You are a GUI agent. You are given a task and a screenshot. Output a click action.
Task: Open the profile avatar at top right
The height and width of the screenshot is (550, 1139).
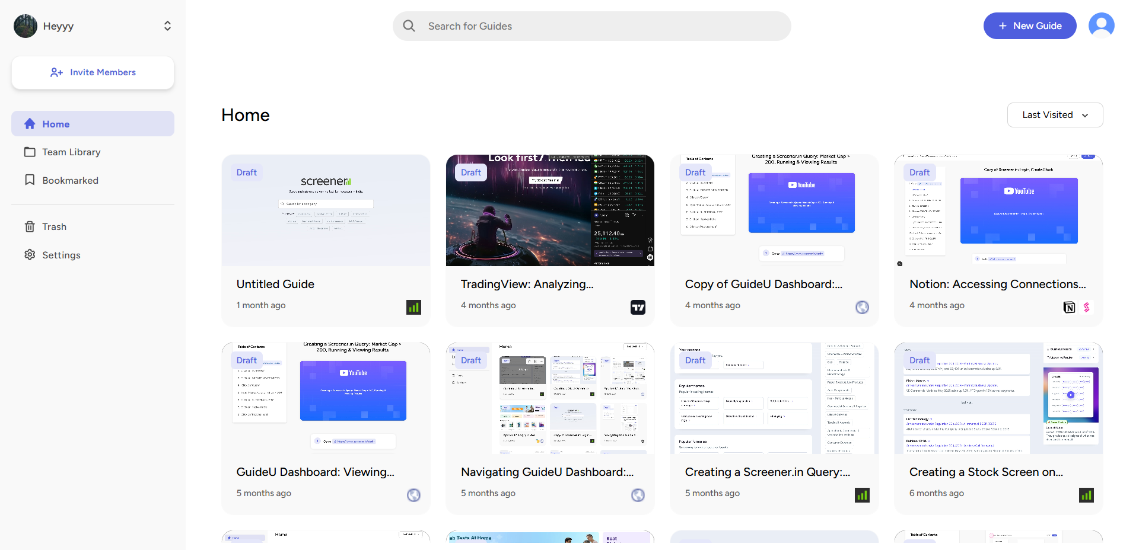pos(1102,24)
